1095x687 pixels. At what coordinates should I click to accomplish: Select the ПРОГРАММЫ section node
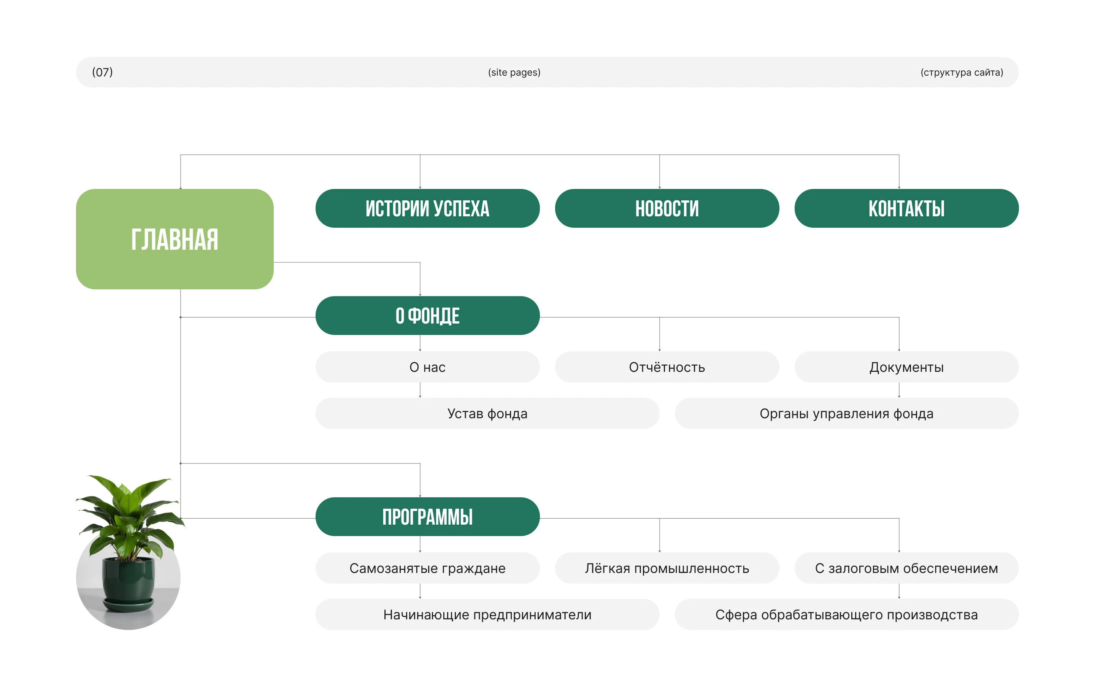click(427, 517)
